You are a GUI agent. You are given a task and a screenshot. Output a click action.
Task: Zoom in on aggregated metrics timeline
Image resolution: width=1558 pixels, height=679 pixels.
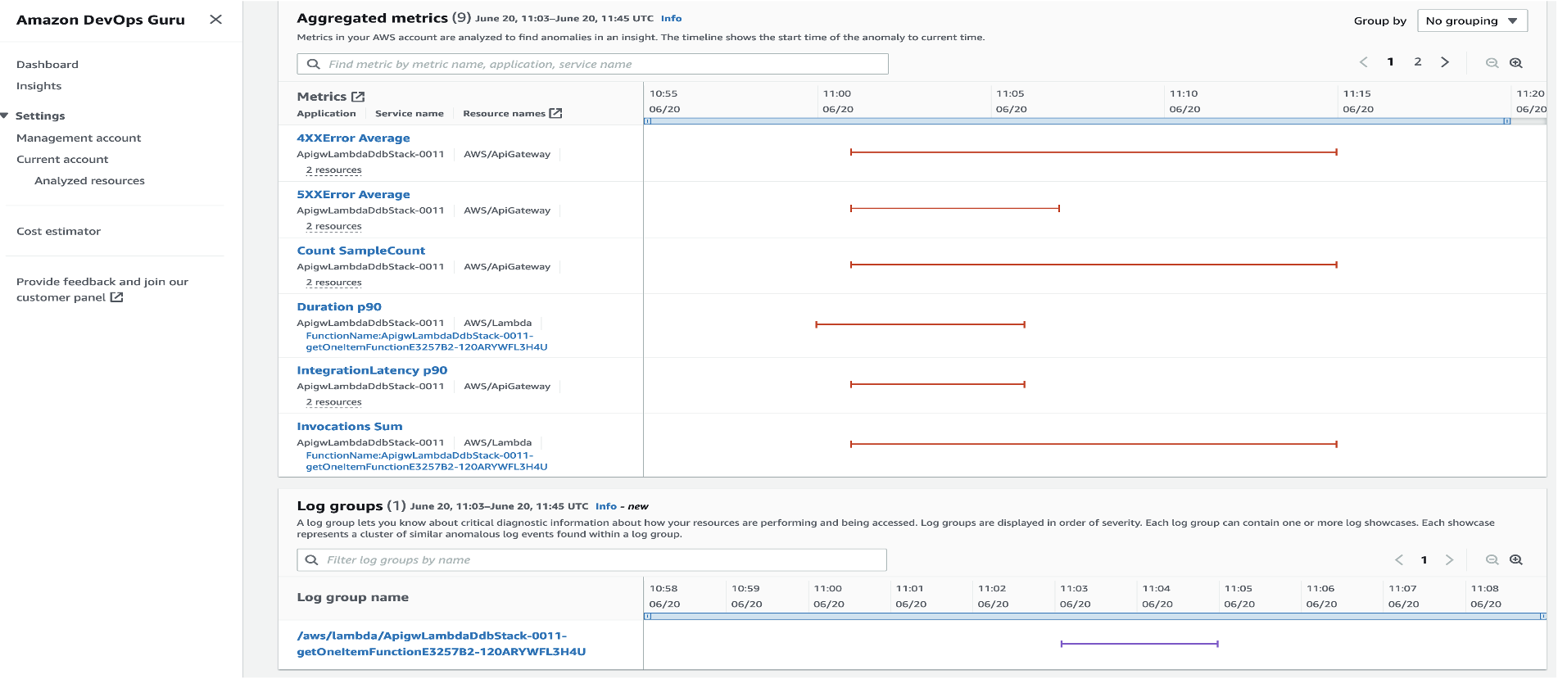[x=1516, y=63]
